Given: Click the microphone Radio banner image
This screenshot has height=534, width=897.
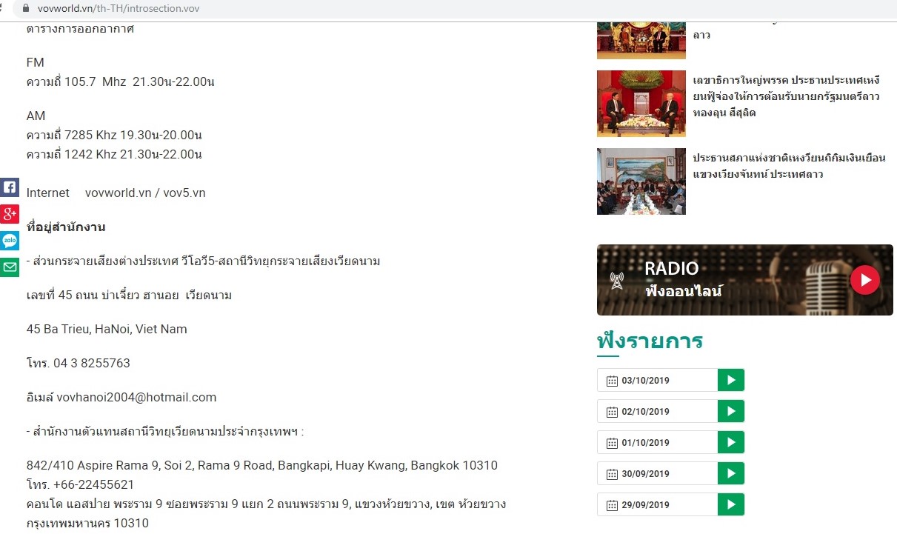Looking at the screenshot, I should pos(744,280).
